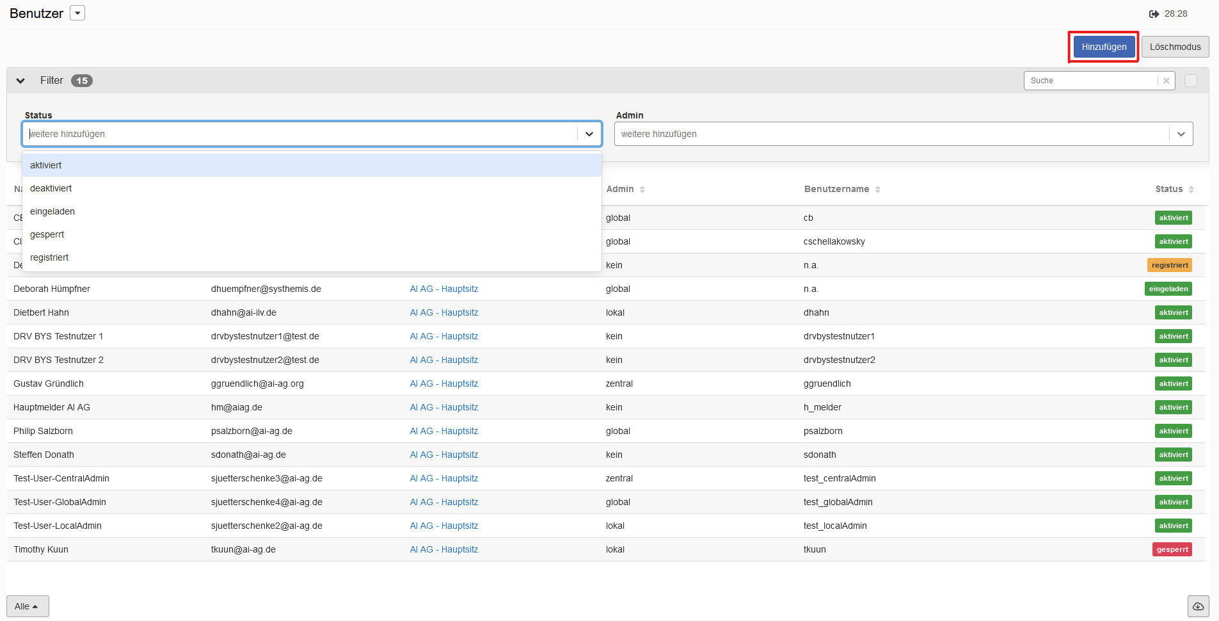1219x621 pixels.
Task: Expand the Admin filter dropdown
Action: click(x=1181, y=134)
